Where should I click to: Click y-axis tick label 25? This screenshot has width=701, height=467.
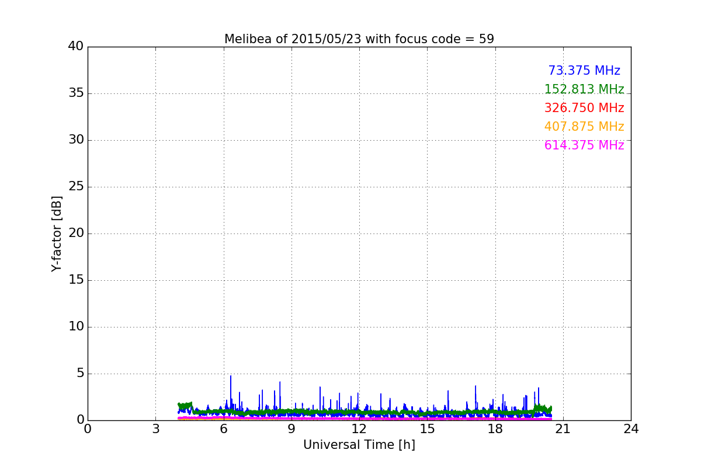(76, 187)
